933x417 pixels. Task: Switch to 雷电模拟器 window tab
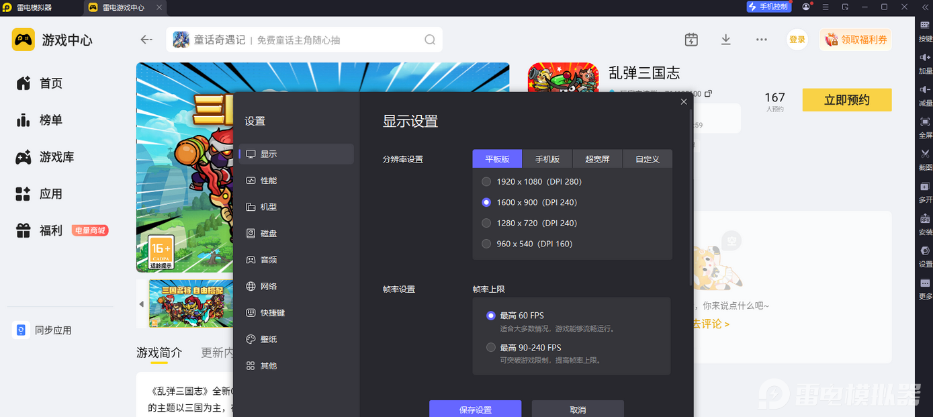34,7
